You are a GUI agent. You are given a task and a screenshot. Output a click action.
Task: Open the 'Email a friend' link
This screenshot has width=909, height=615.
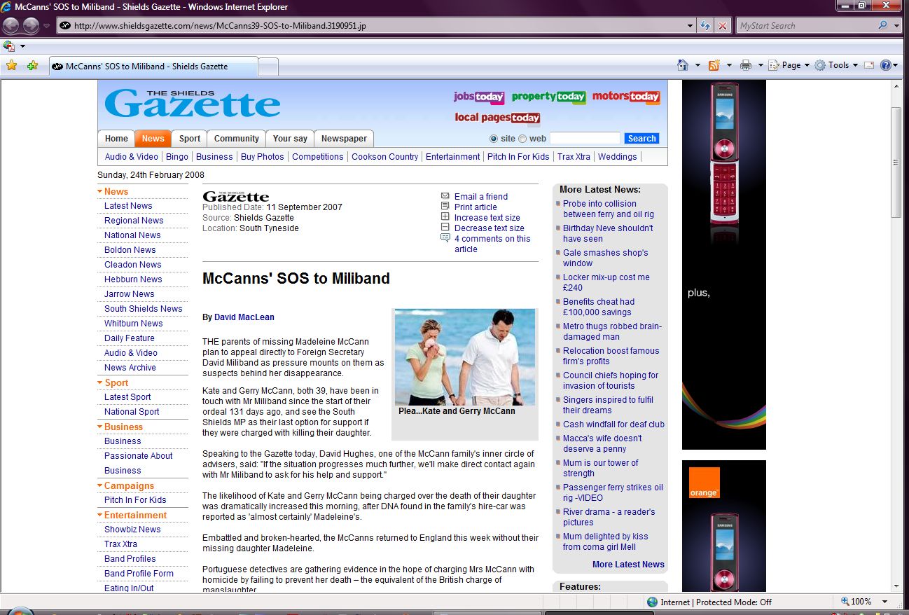coord(480,197)
